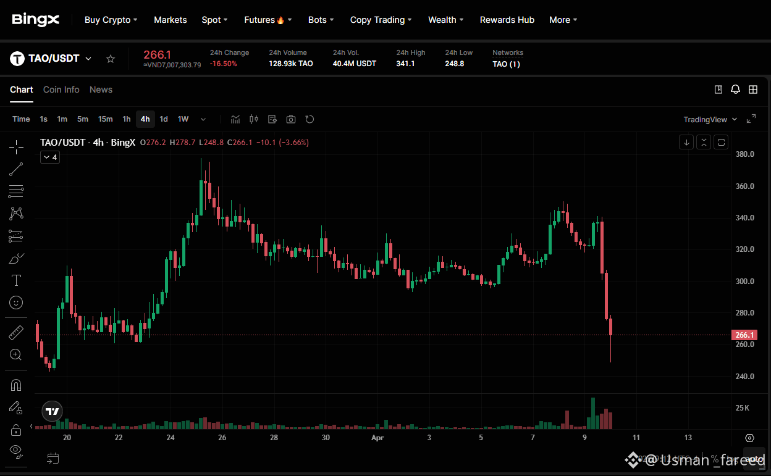Open the TradingView chart source dropdown
Image resolution: width=771 pixels, height=476 pixels.
coord(710,119)
